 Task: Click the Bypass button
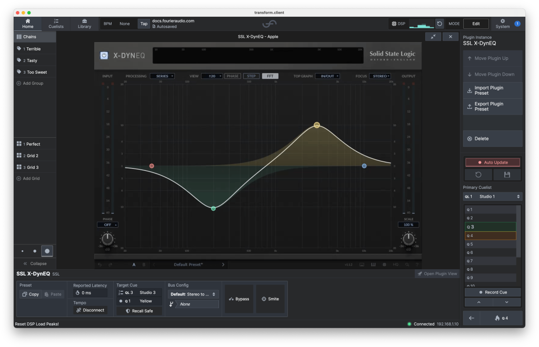239,299
